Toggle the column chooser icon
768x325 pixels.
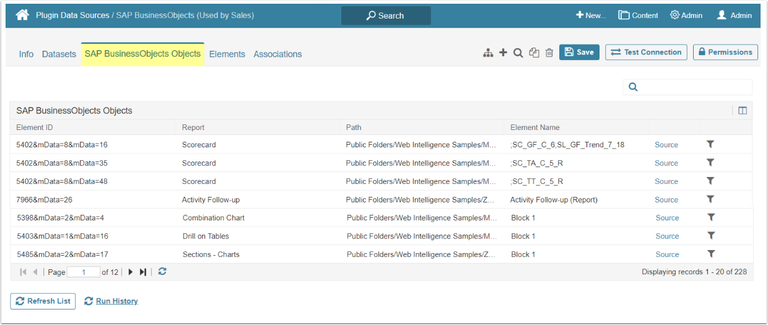tap(743, 111)
